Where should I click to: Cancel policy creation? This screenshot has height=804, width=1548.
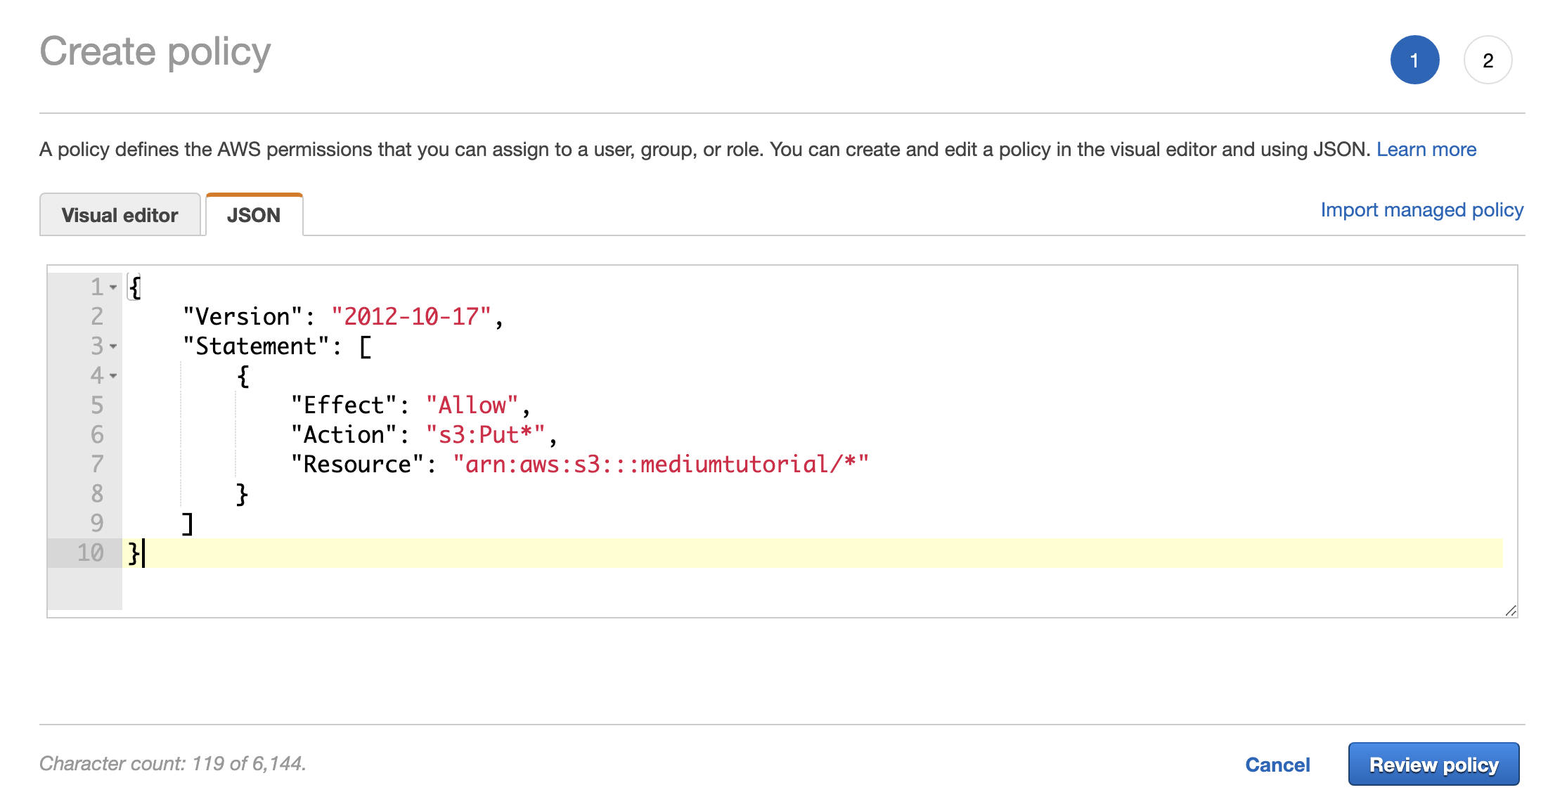(x=1277, y=765)
